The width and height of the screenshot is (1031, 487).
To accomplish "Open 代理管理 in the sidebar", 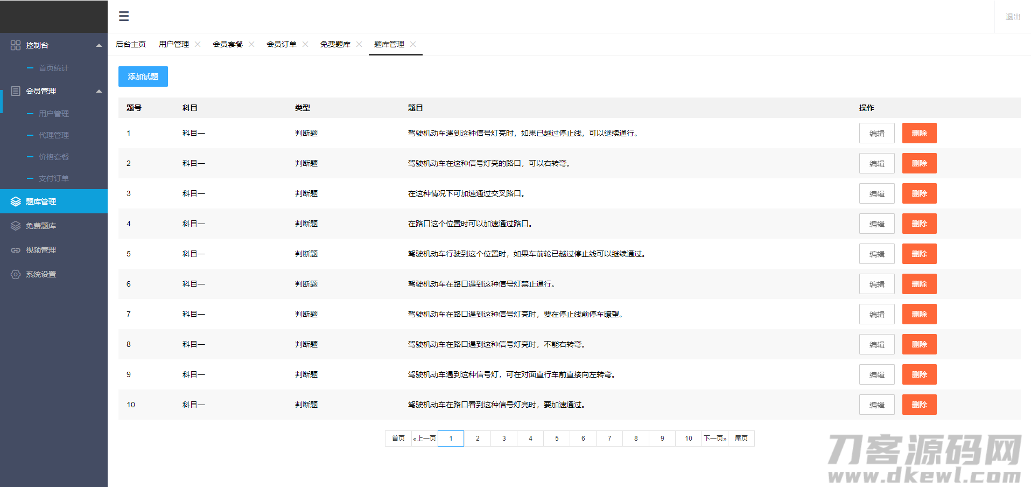I will coord(54,135).
